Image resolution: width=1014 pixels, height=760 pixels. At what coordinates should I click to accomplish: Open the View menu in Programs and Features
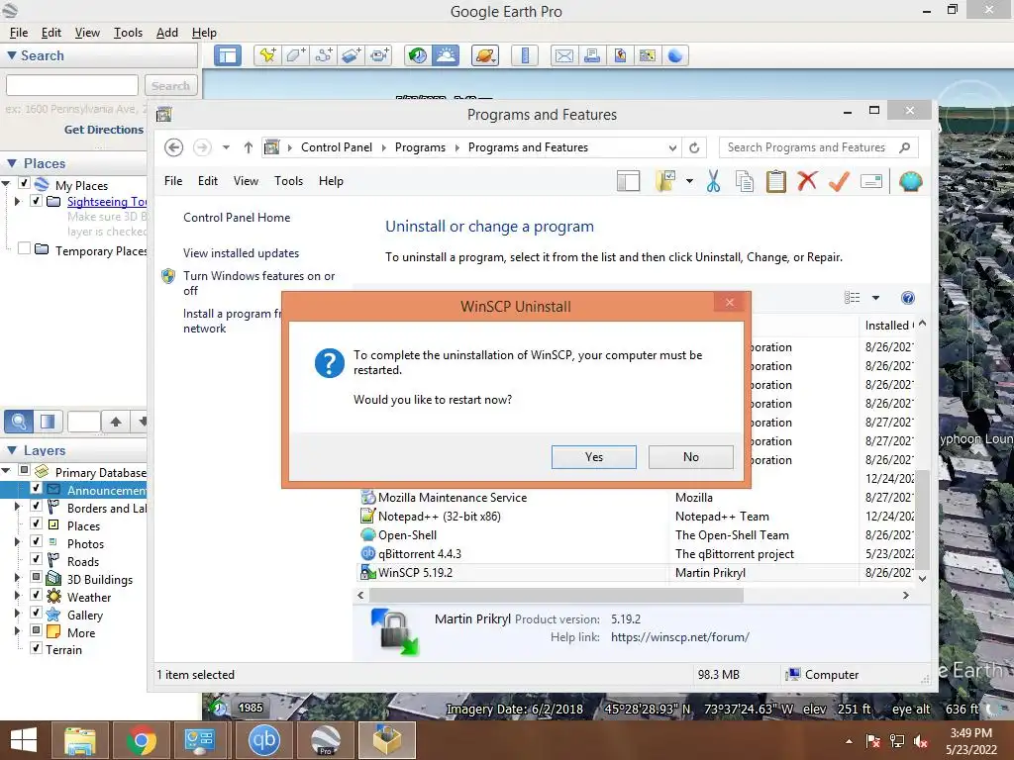[x=246, y=181]
